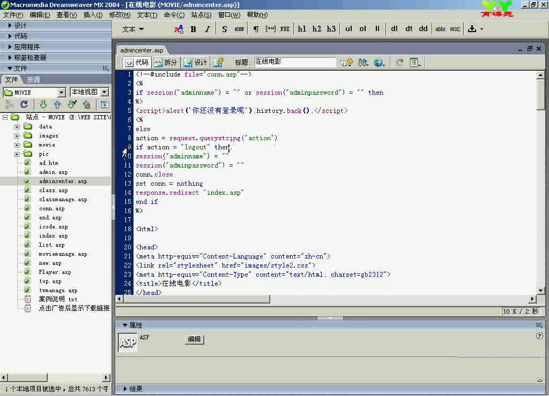Apply Strong (S) formatting
The image size is (549, 396).
[x=225, y=29]
